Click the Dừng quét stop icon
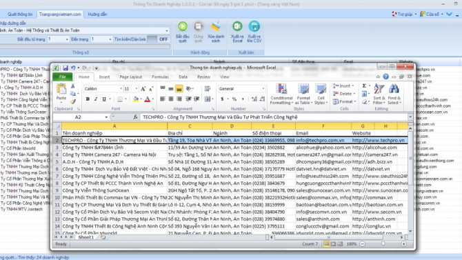This screenshot has height=260, width=462. pyautogui.click(x=199, y=26)
